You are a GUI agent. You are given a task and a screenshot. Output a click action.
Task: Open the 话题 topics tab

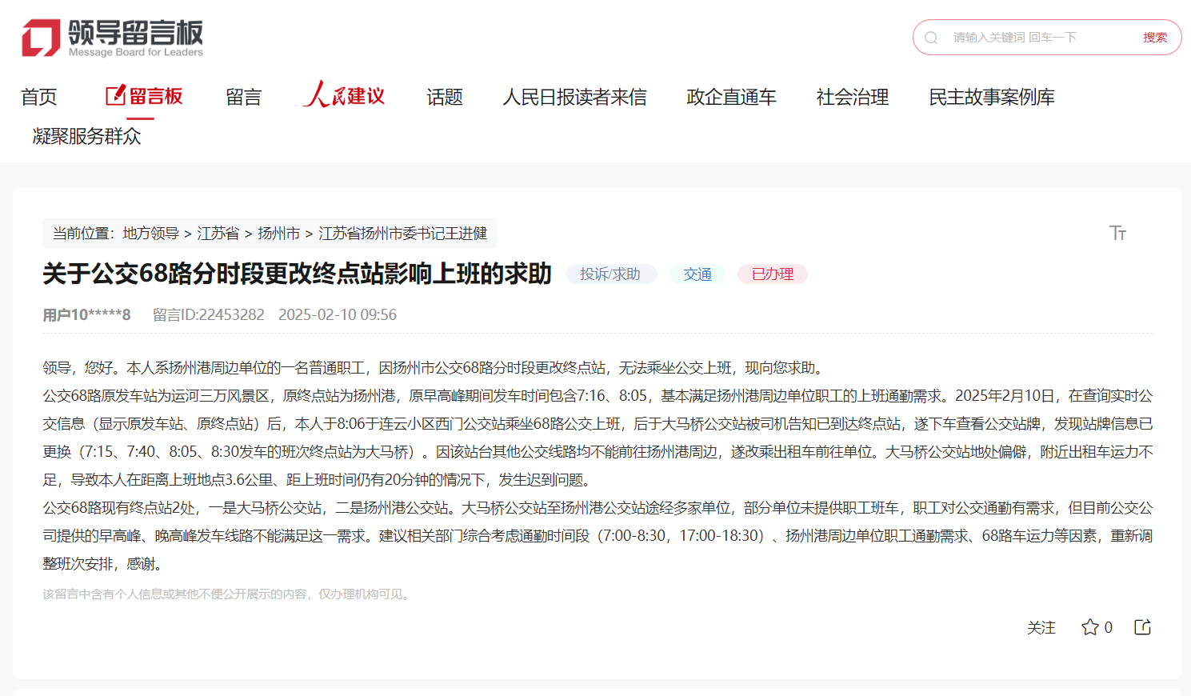(x=444, y=97)
